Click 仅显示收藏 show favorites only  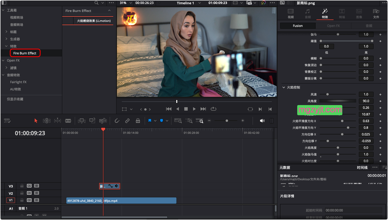tap(15, 99)
